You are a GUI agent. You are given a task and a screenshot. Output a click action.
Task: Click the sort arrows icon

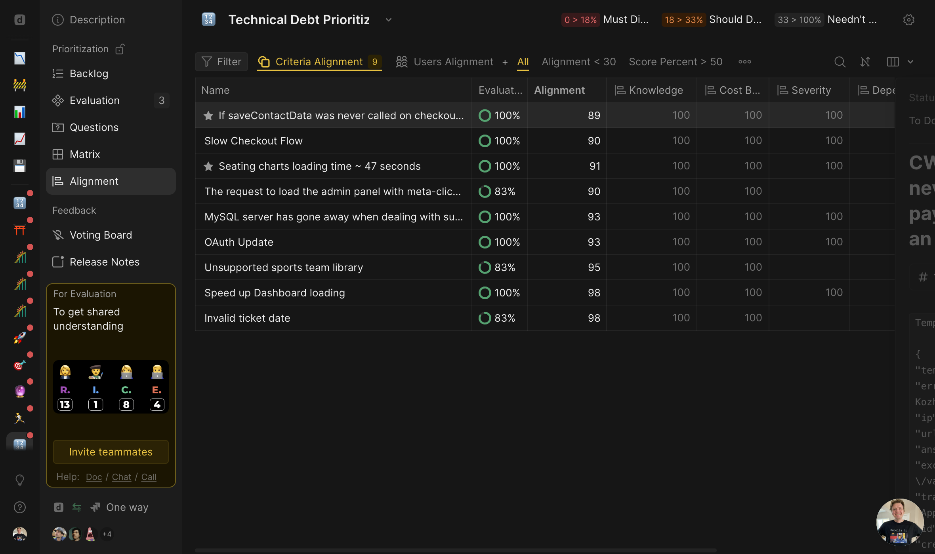865,62
